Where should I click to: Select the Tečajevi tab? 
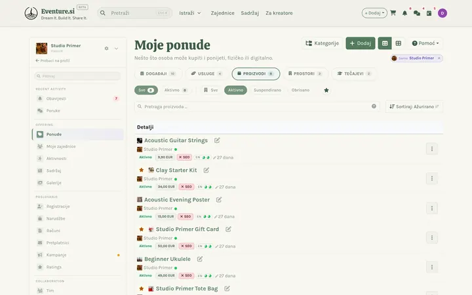coord(354,73)
